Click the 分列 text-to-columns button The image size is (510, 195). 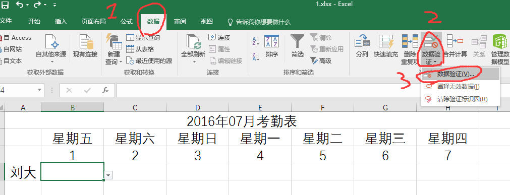(362, 46)
